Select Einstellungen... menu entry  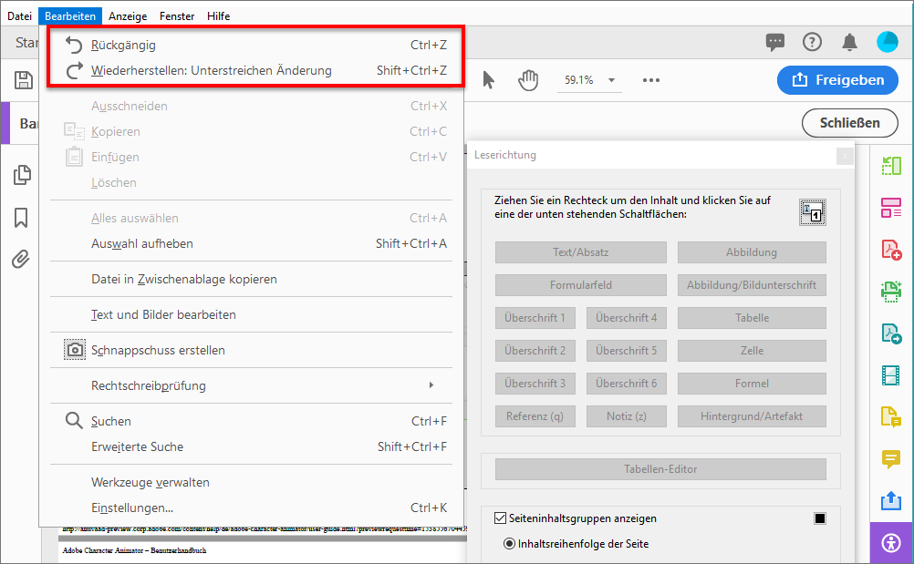(x=132, y=508)
